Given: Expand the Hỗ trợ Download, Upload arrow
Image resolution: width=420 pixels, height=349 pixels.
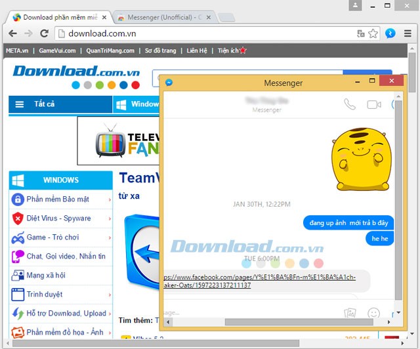Looking at the screenshot, I should (x=110, y=314).
